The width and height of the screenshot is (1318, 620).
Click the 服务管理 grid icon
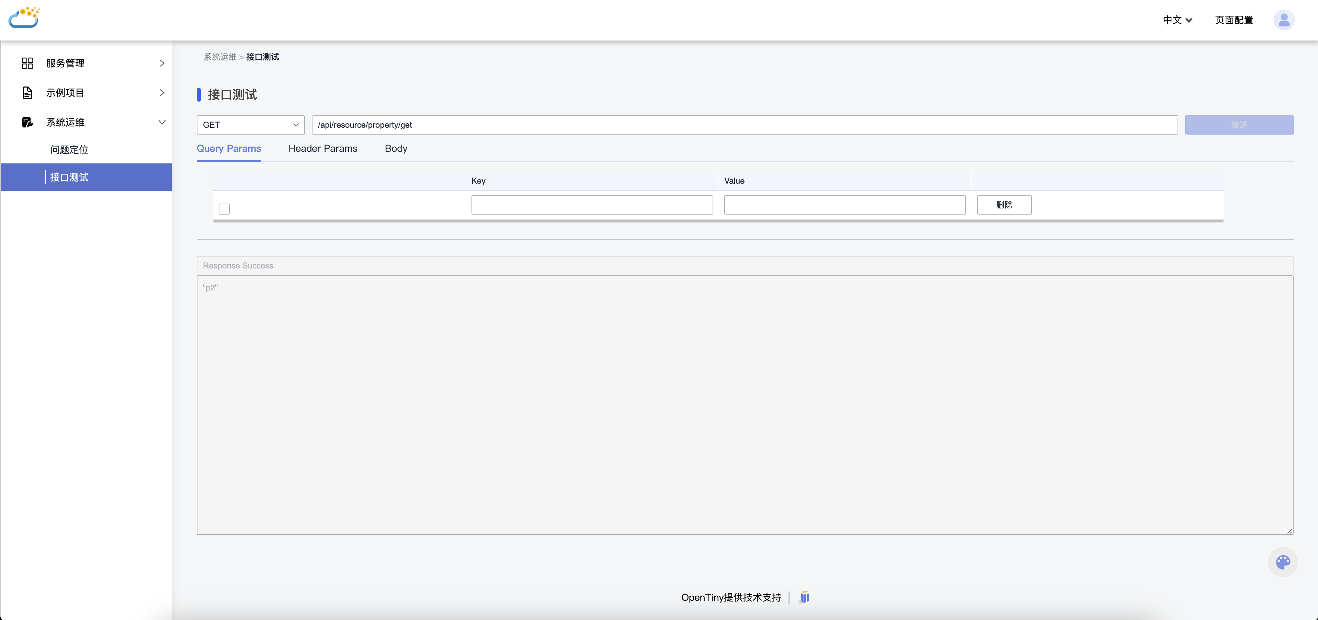click(27, 64)
